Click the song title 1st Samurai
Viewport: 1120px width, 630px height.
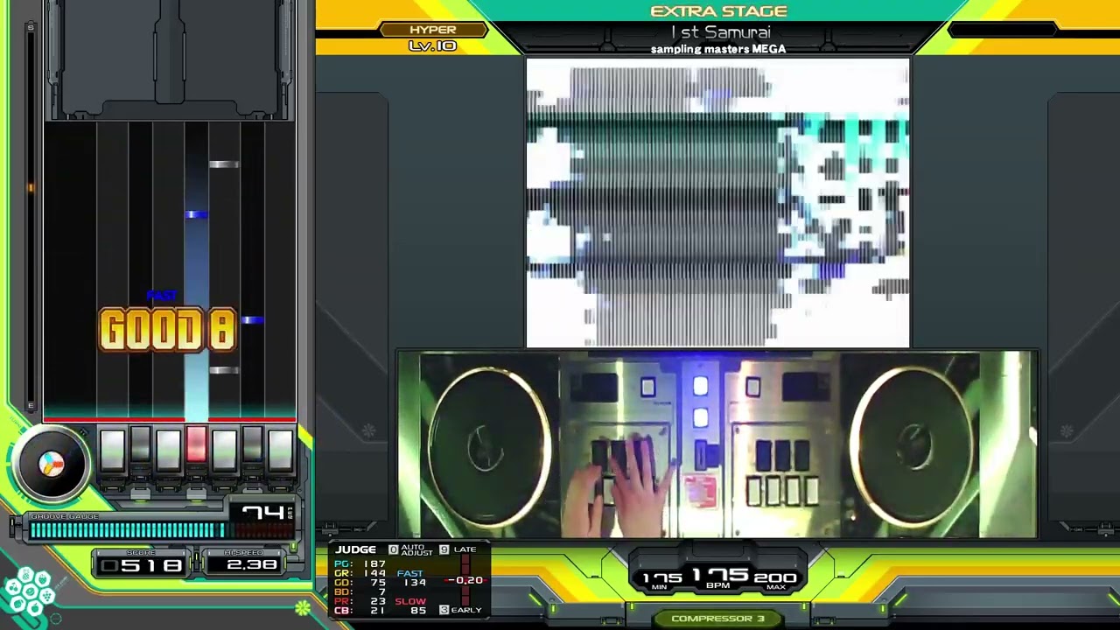[x=720, y=32]
